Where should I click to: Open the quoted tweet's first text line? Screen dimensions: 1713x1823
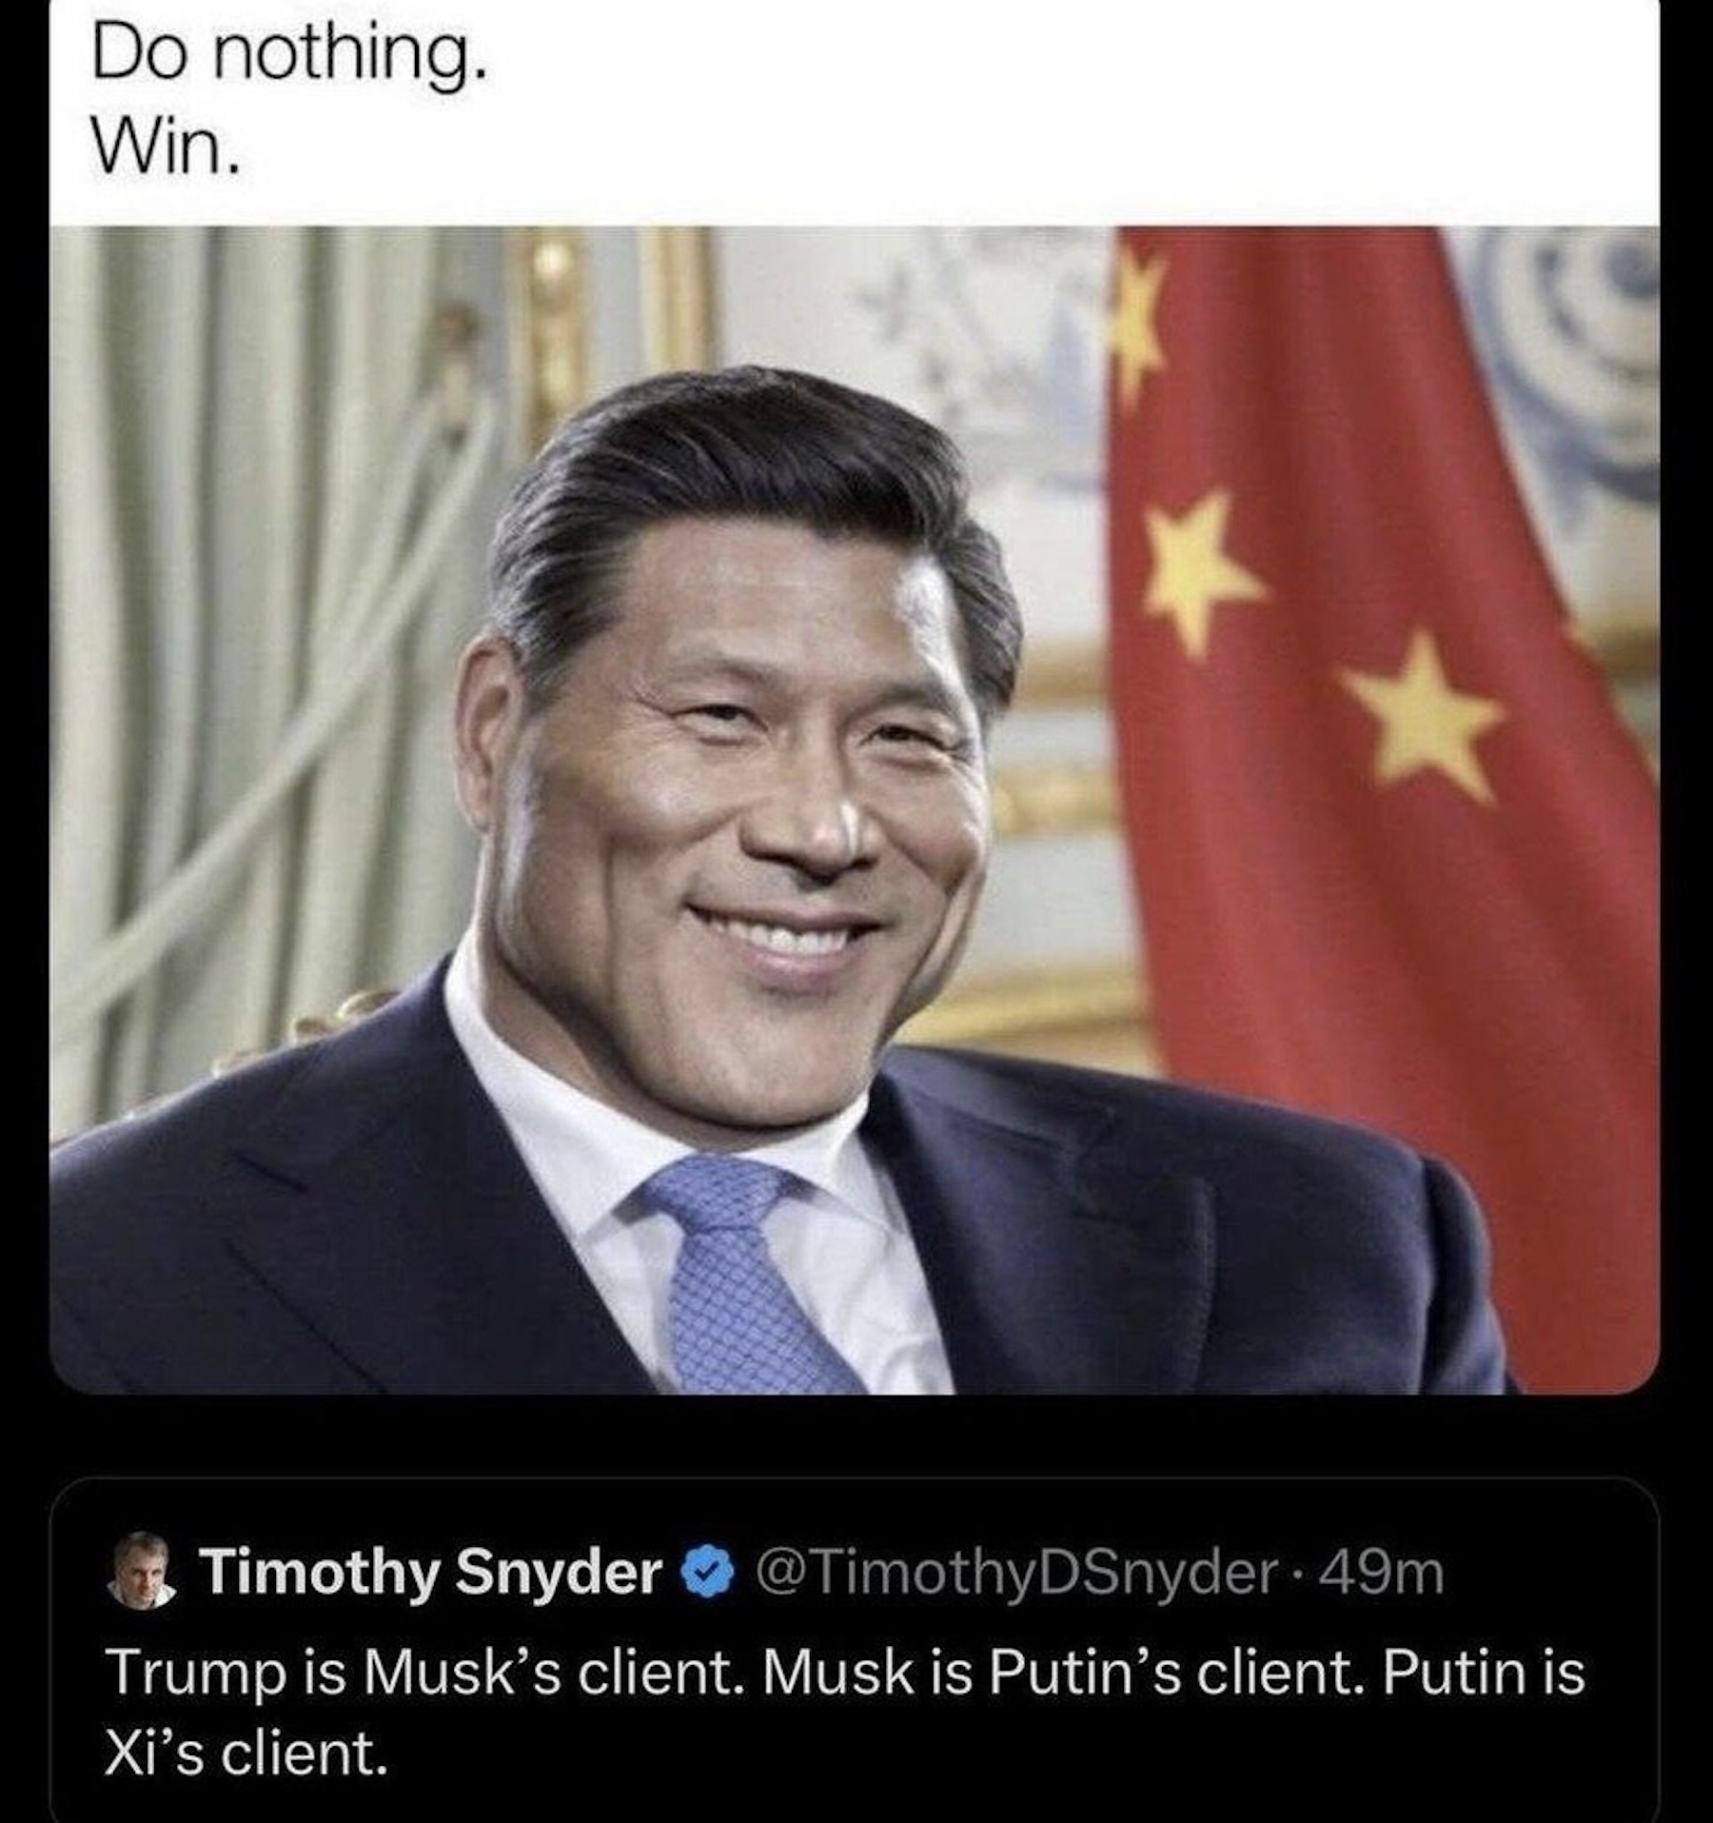pos(845,1672)
